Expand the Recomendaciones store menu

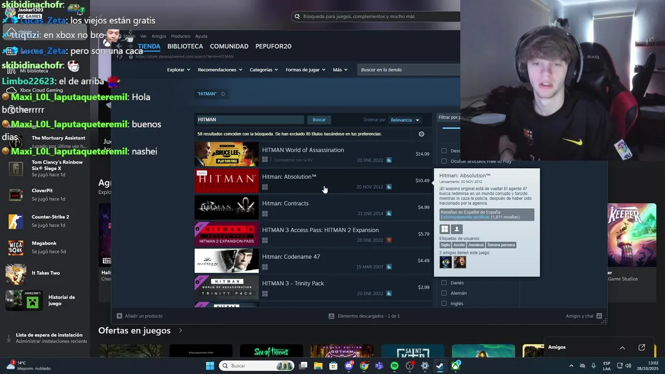tap(220, 70)
